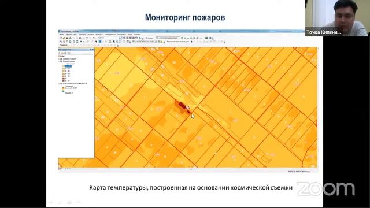Screen dimensions: 370x208
Task: Click the Fixed Zoom Out icon
Action: [x=77, y=42]
